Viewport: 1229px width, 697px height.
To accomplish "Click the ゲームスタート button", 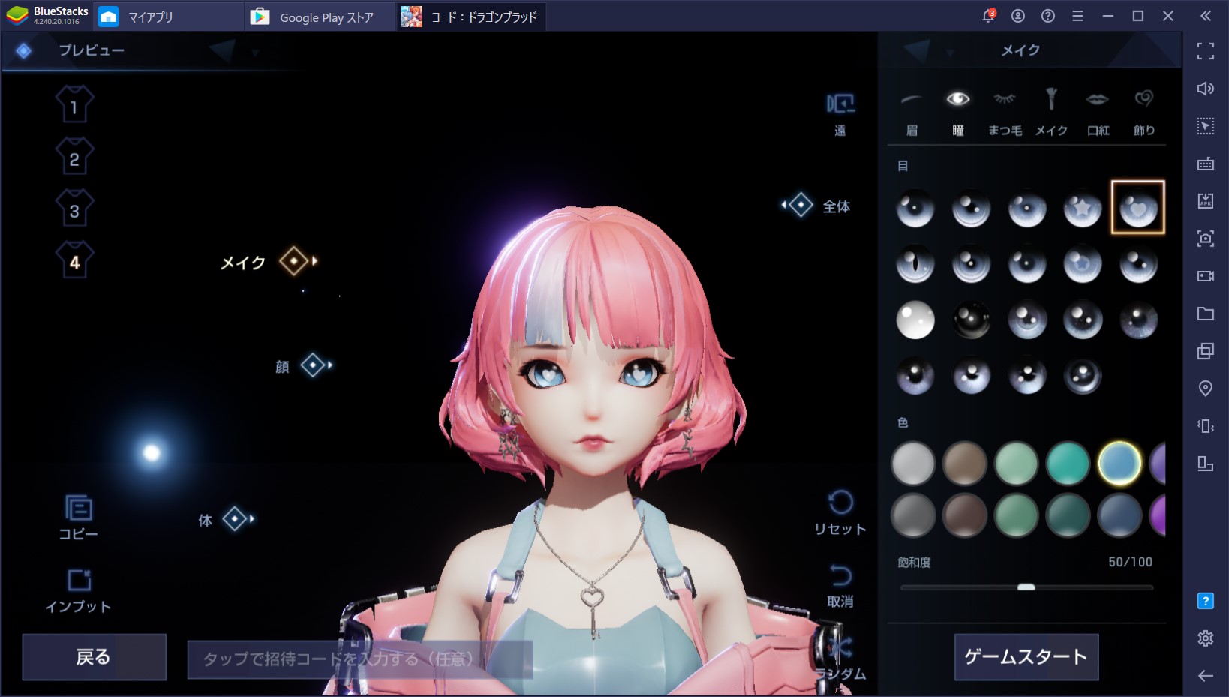I will pos(1026,657).
